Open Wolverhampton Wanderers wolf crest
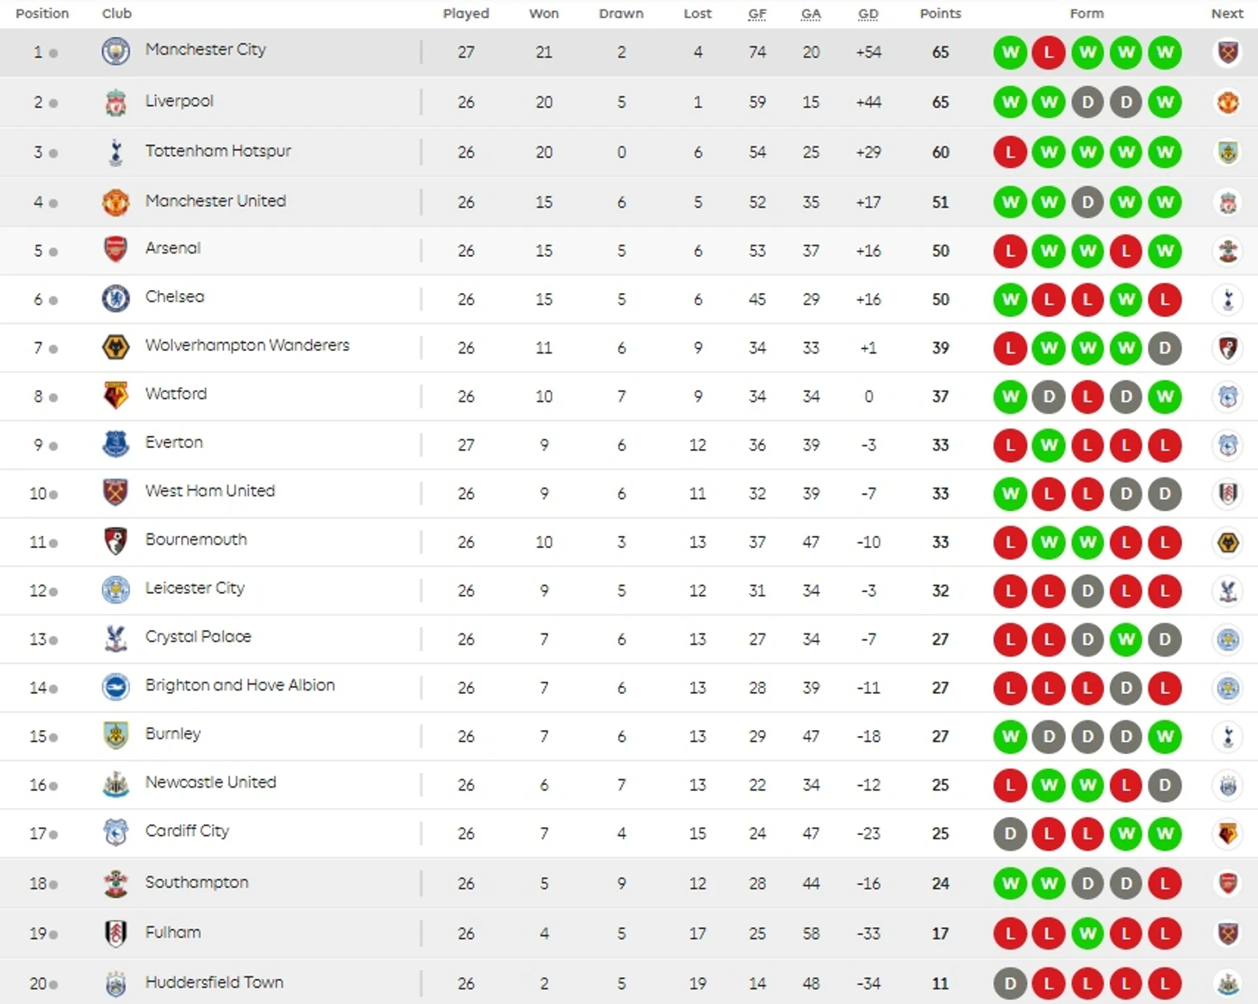Viewport: 1258px width, 1004px height. pos(115,347)
